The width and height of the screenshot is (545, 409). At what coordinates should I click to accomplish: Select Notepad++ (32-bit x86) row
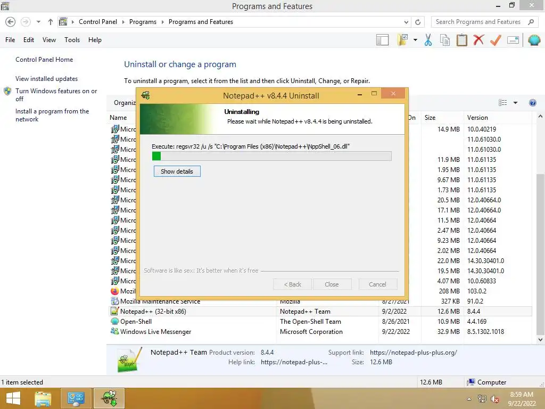320,311
